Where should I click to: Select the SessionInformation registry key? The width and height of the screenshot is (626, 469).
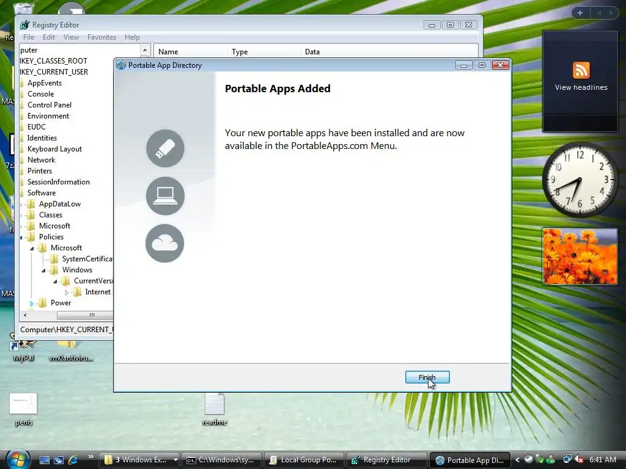[58, 182]
